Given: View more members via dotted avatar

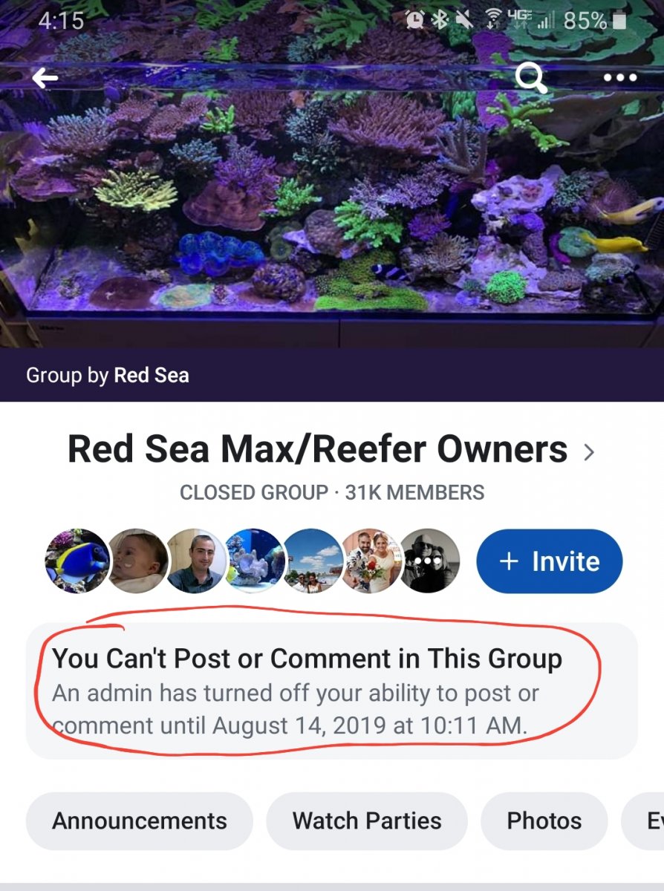Looking at the screenshot, I should (x=429, y=561).
